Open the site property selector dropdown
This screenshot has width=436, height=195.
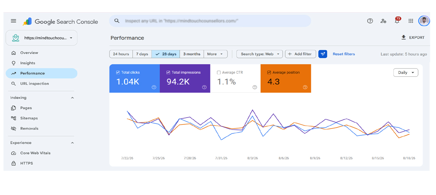42,38
